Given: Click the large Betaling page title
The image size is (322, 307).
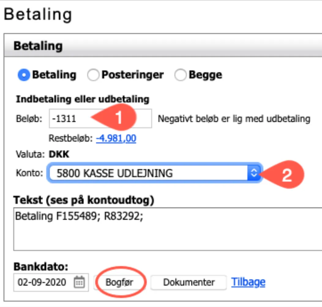Looking at the screenshot, I should pyautogui.click(x=38, y=14).
